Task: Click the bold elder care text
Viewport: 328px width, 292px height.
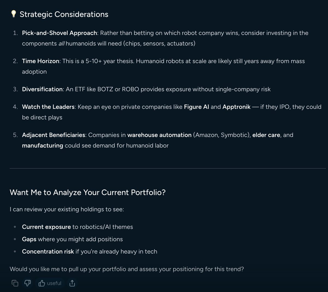Action: [x=266, y=135]
